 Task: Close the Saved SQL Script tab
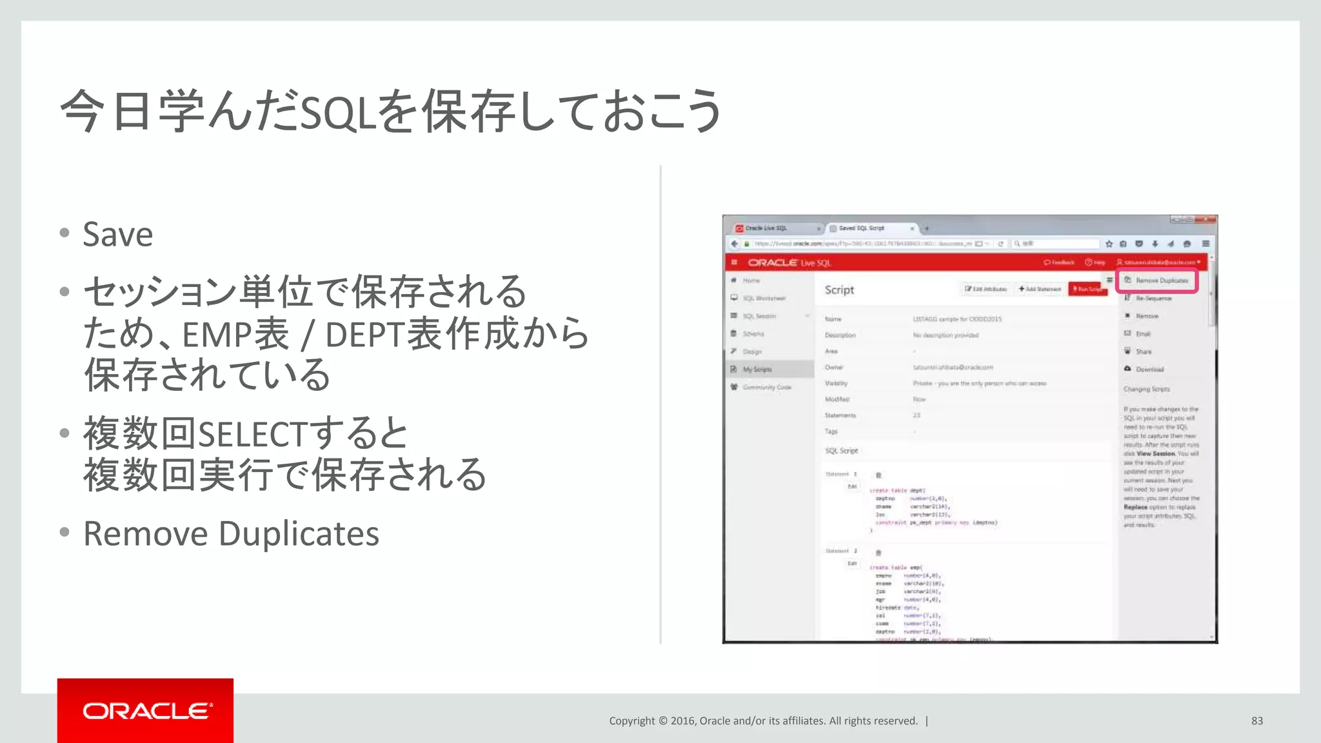click(912, 228)
